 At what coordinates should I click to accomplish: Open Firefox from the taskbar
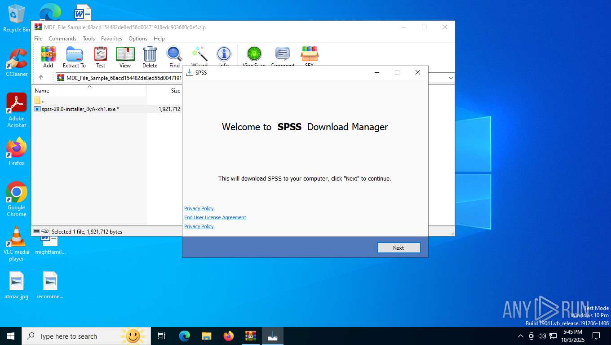pos(229,336)
